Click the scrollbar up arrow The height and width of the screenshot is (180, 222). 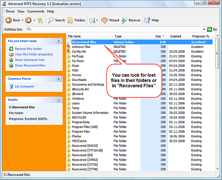click(x=218, y=36)
